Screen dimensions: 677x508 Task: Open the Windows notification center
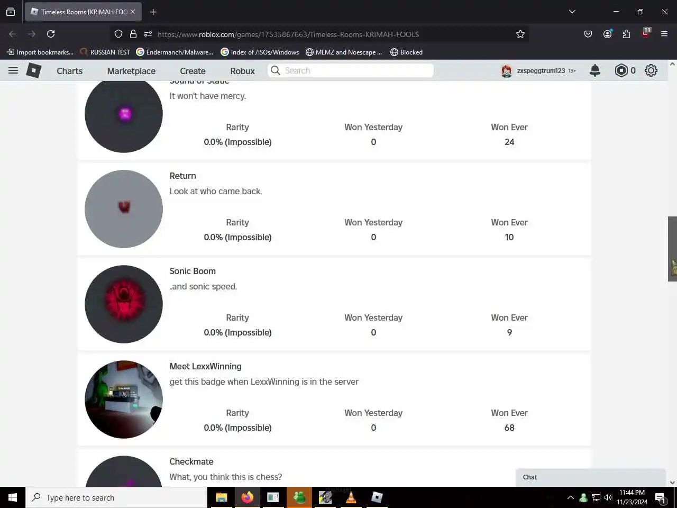click(660, 497)
